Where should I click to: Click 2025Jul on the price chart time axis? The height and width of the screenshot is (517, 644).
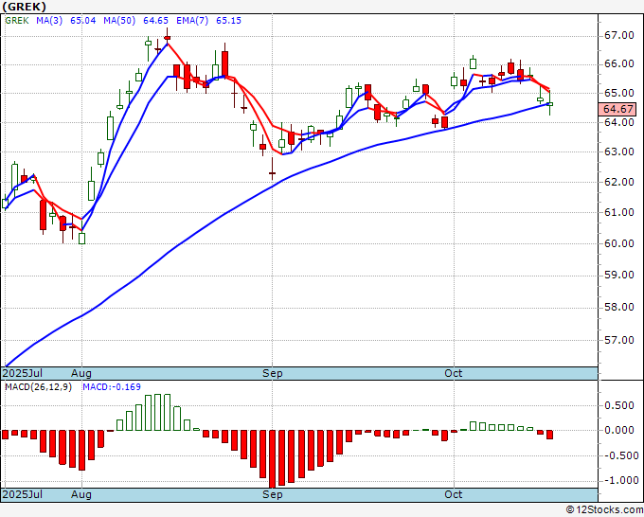click(23, 374)
